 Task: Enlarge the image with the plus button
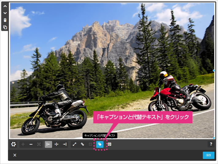click(23, 144)
